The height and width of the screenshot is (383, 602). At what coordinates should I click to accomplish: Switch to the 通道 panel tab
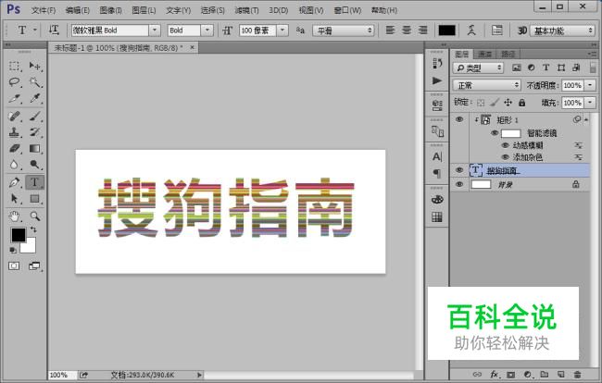485,54
